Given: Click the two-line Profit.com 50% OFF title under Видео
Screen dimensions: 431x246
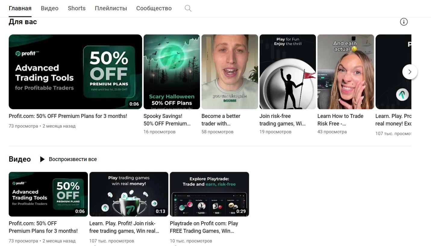Looking at the screenshot, I should point(43,227).
